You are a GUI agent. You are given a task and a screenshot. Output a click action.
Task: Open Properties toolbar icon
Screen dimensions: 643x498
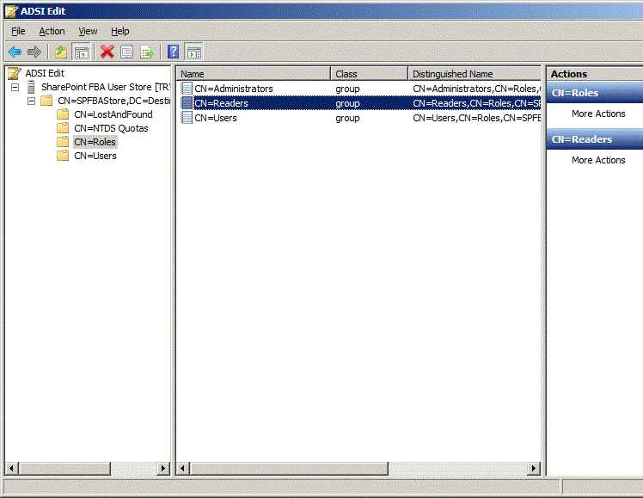click(x=126, y=52)
